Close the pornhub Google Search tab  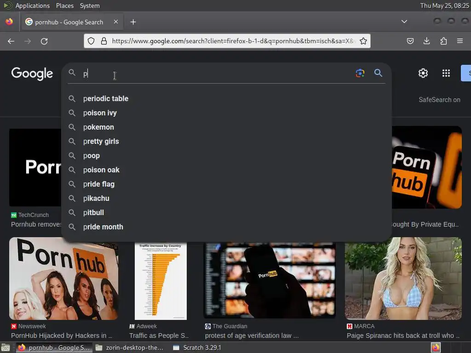pyautogui.click(x=116, y=22)
